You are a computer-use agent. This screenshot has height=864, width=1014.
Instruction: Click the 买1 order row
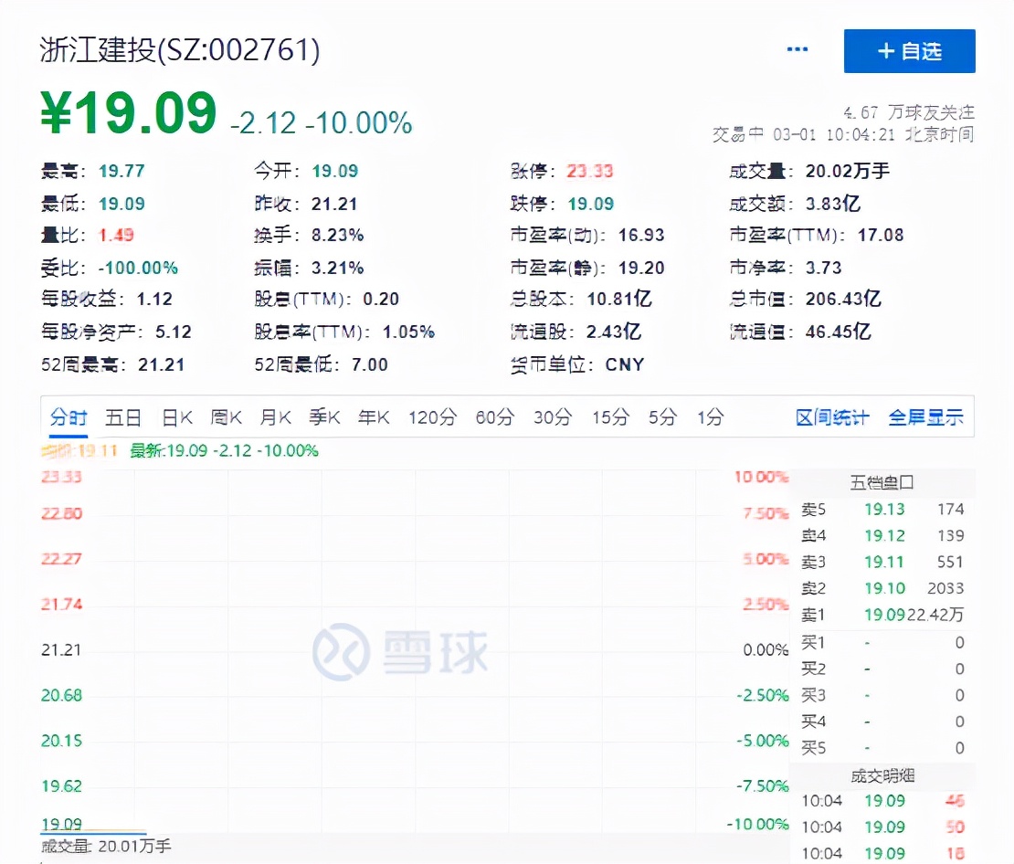(882, 643)
